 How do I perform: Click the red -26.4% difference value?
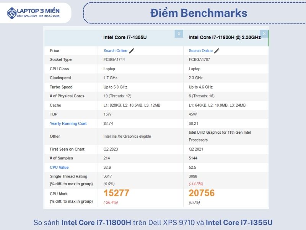pos(111,202)
